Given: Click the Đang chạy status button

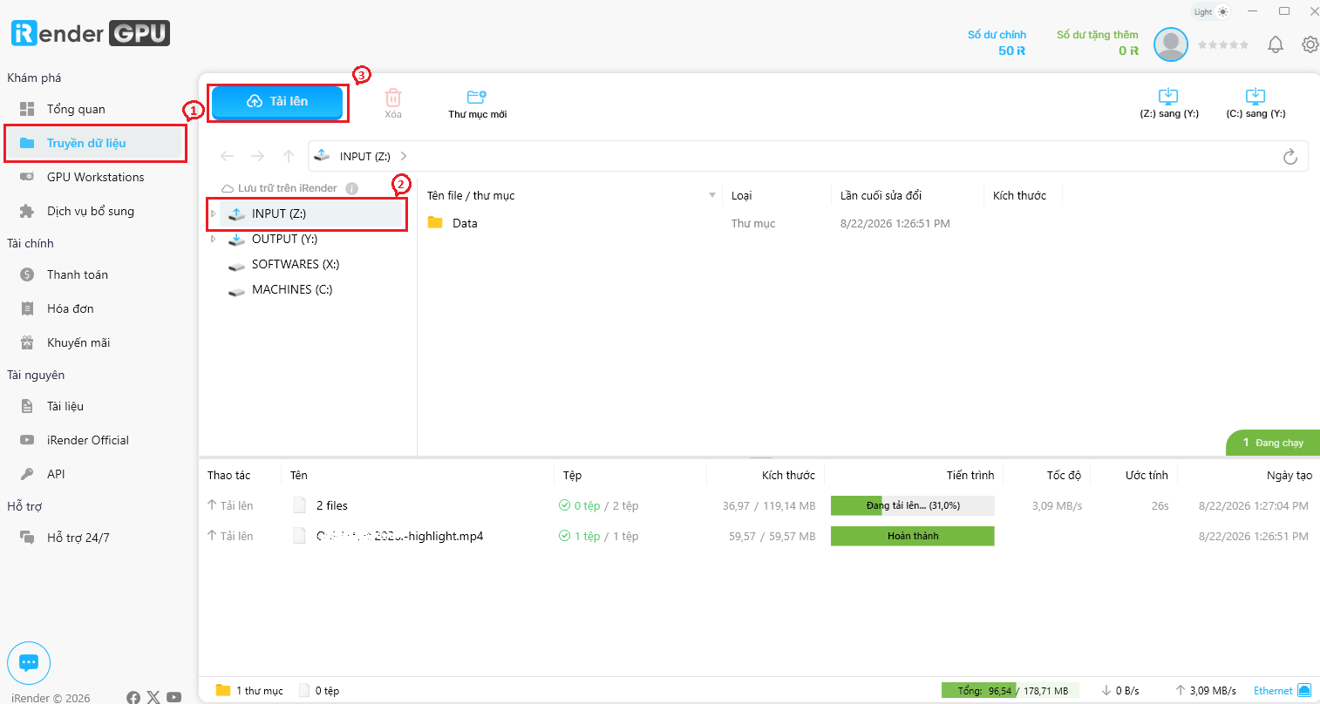Looking at the screenshot, I should pyautogui.click(x=1273, y=443).
